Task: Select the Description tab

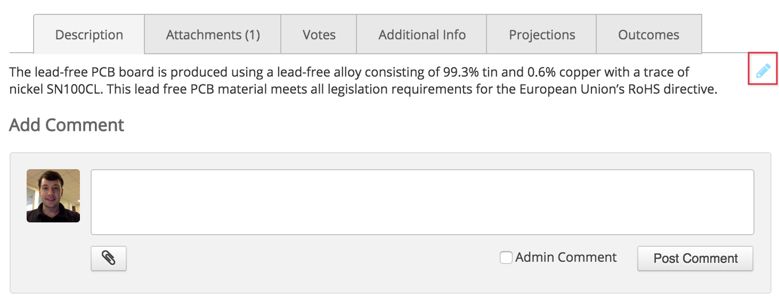Action: point(89,35)
